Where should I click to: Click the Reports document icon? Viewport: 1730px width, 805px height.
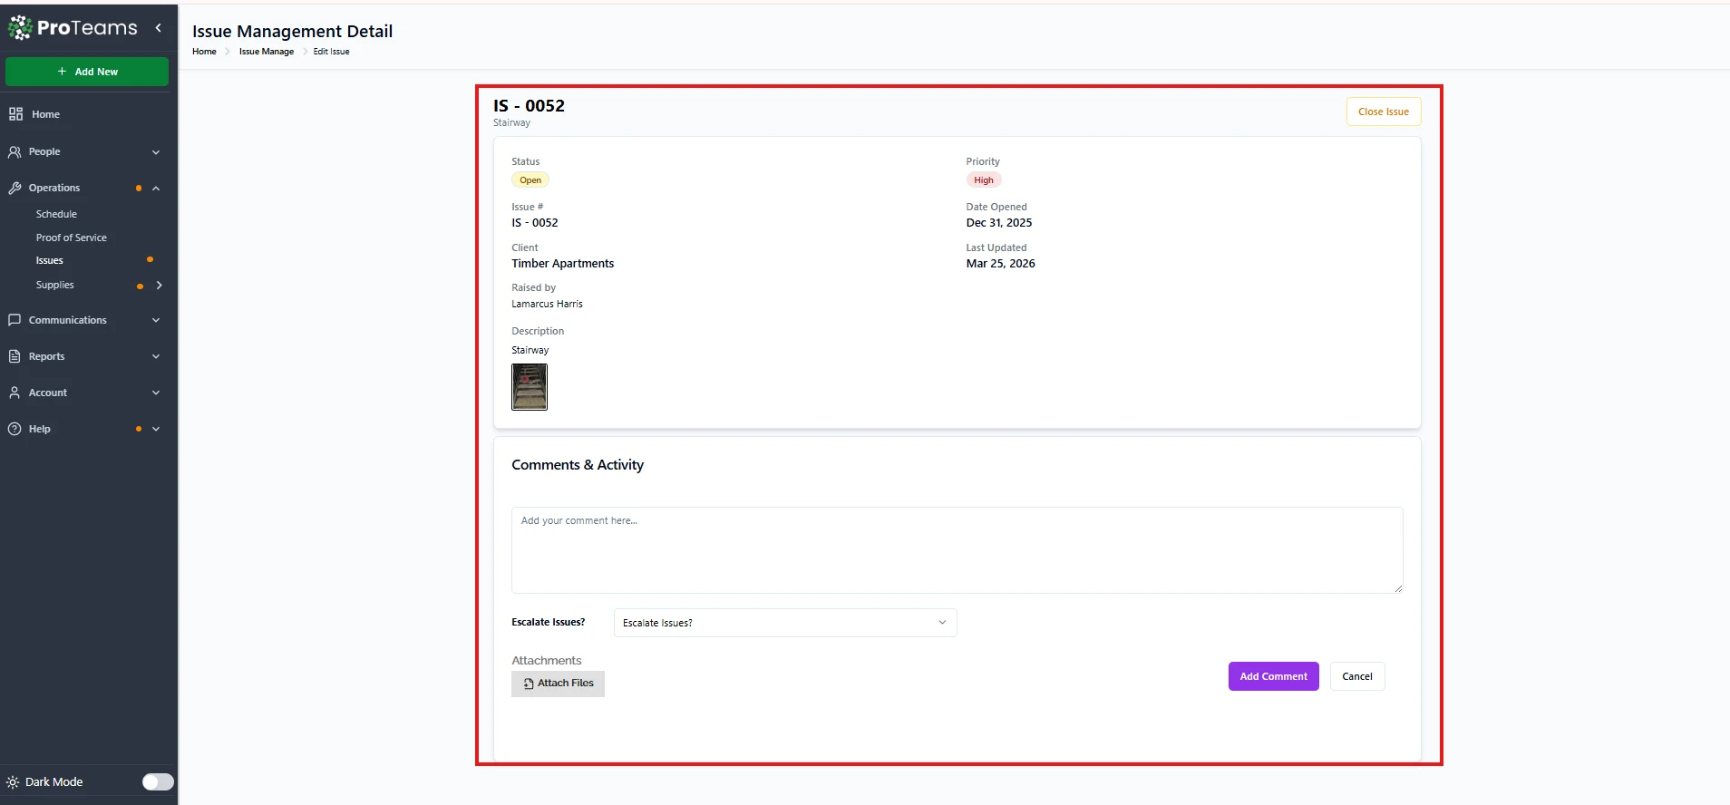pyautogui.click(x=15, y=356)
